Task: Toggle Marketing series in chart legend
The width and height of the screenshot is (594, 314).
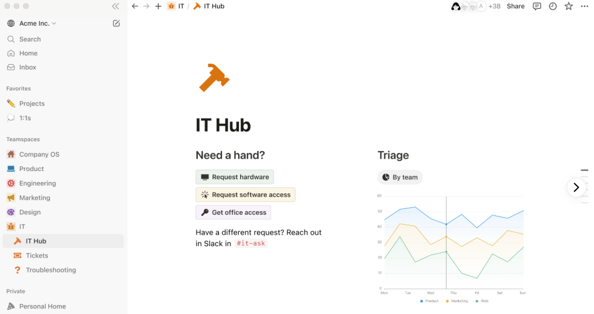Action: (457, 301)
